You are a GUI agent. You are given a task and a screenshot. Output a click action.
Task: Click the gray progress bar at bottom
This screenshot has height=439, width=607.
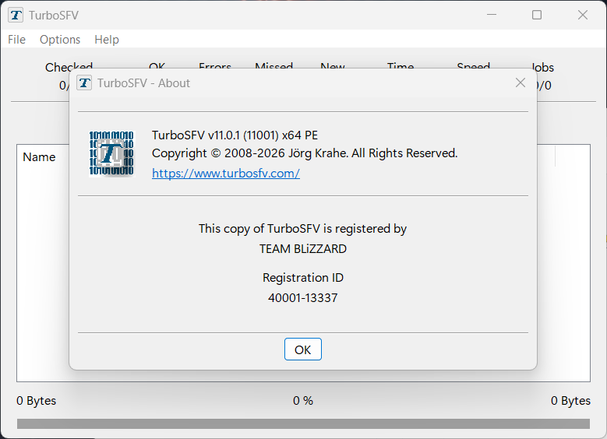(x=303, y=423)
